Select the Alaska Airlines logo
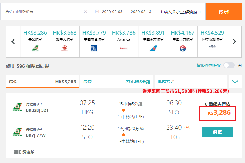 (212, 46)
